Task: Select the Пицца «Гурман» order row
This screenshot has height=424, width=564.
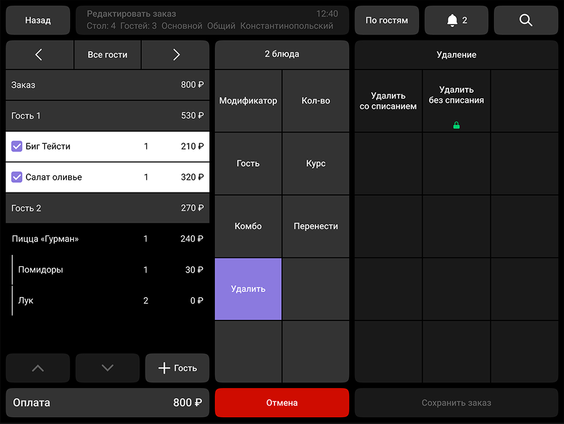Action: pos(107,239)
